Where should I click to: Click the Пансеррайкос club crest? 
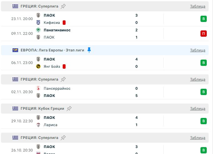pyautogui.click(x=38, y=88)
